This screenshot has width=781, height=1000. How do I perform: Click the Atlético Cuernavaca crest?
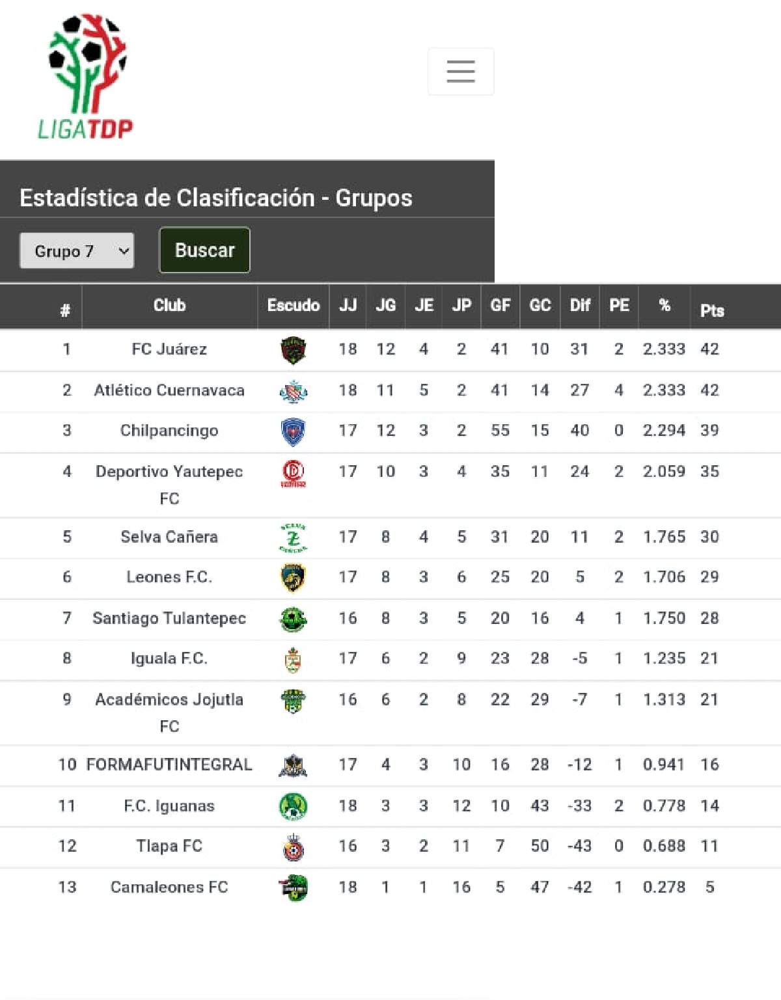pyautogui.click(x=294, y=391)
